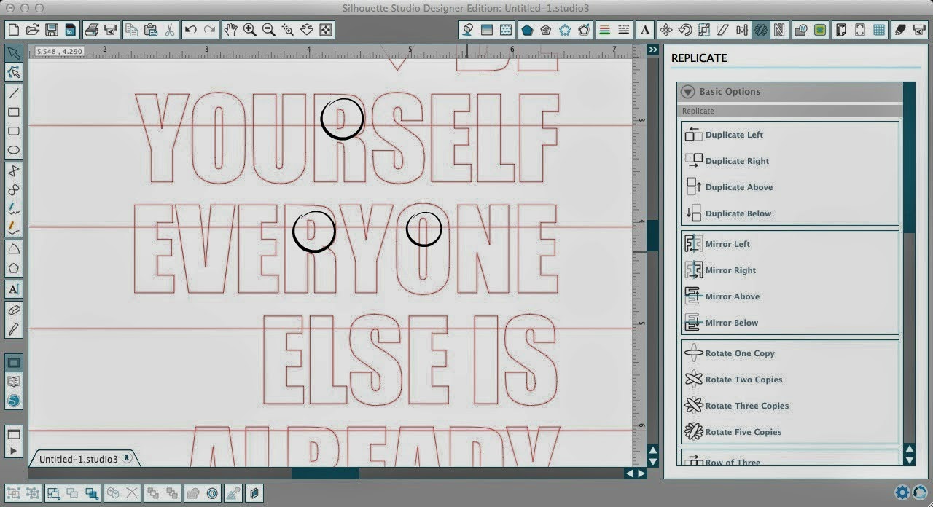Screen dimensions: 933x507
Task: Switch to Library view book icon
Action: (13, 382)
